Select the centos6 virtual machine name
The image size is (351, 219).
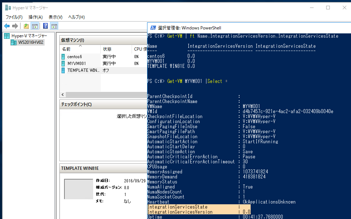pyautogui.click(x=74, y=57)
